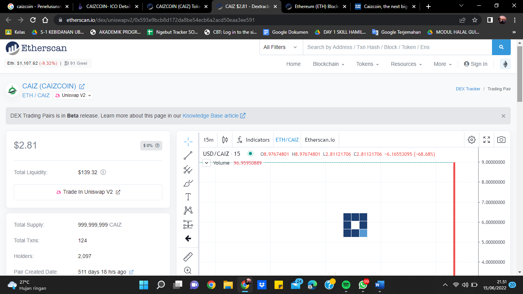Click the DEX Tracker breadcrumb link

click(468, 89)
